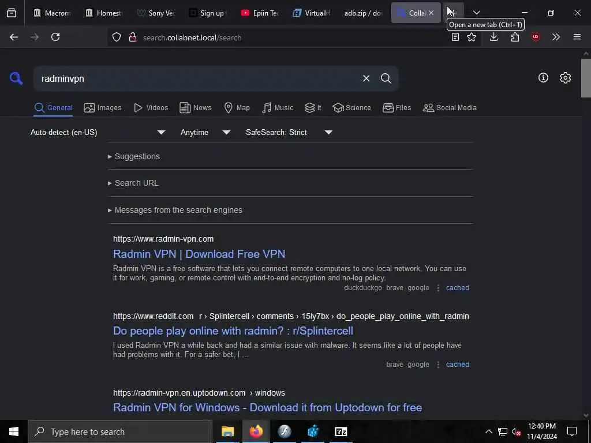
Task: Show site security lock info
Action: (x=132, y=37)
